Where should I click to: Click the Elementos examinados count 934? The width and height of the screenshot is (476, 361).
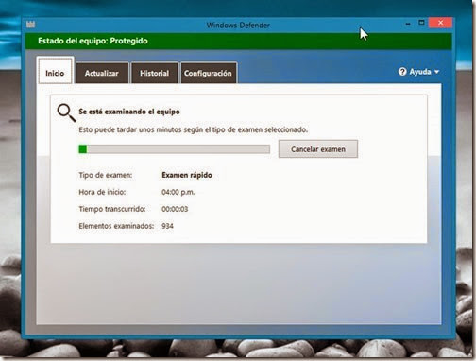pyautogui.click(x=167, y=226)
